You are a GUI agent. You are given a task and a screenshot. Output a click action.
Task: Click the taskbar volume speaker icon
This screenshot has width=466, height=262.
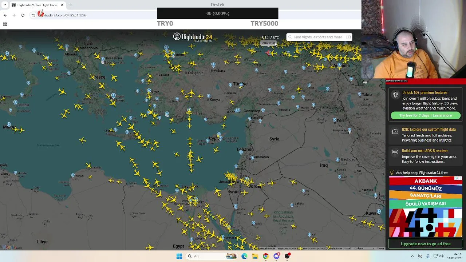[x=441, y=256]
